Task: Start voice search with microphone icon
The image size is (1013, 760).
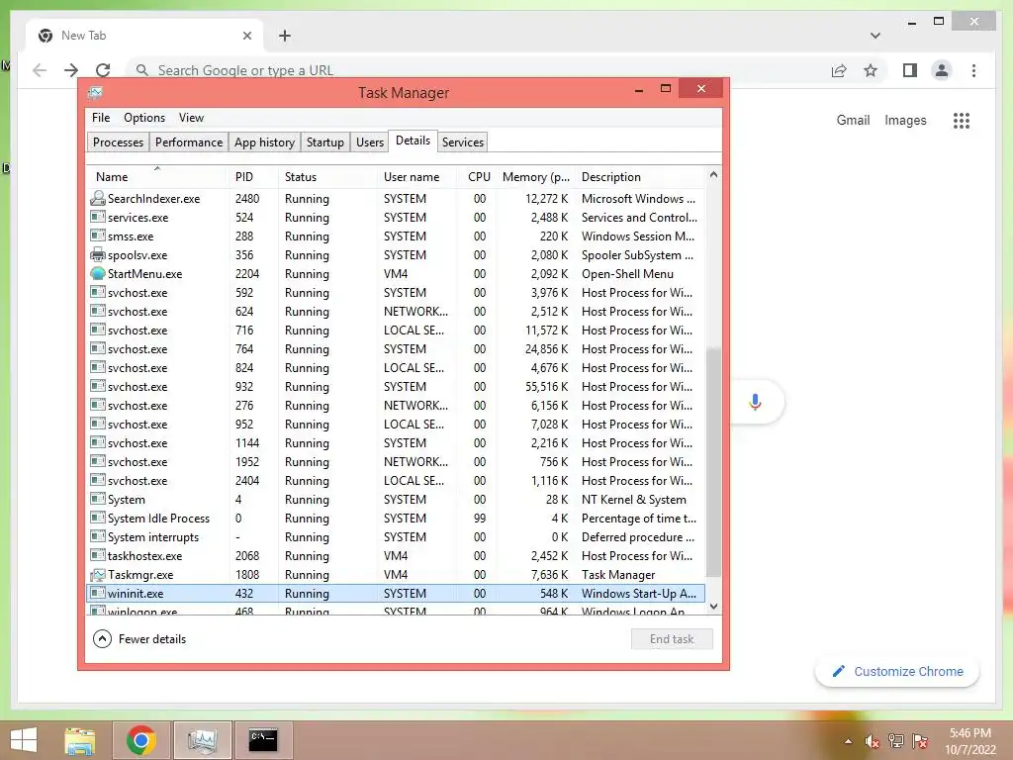Action: (x=755, y=402)
